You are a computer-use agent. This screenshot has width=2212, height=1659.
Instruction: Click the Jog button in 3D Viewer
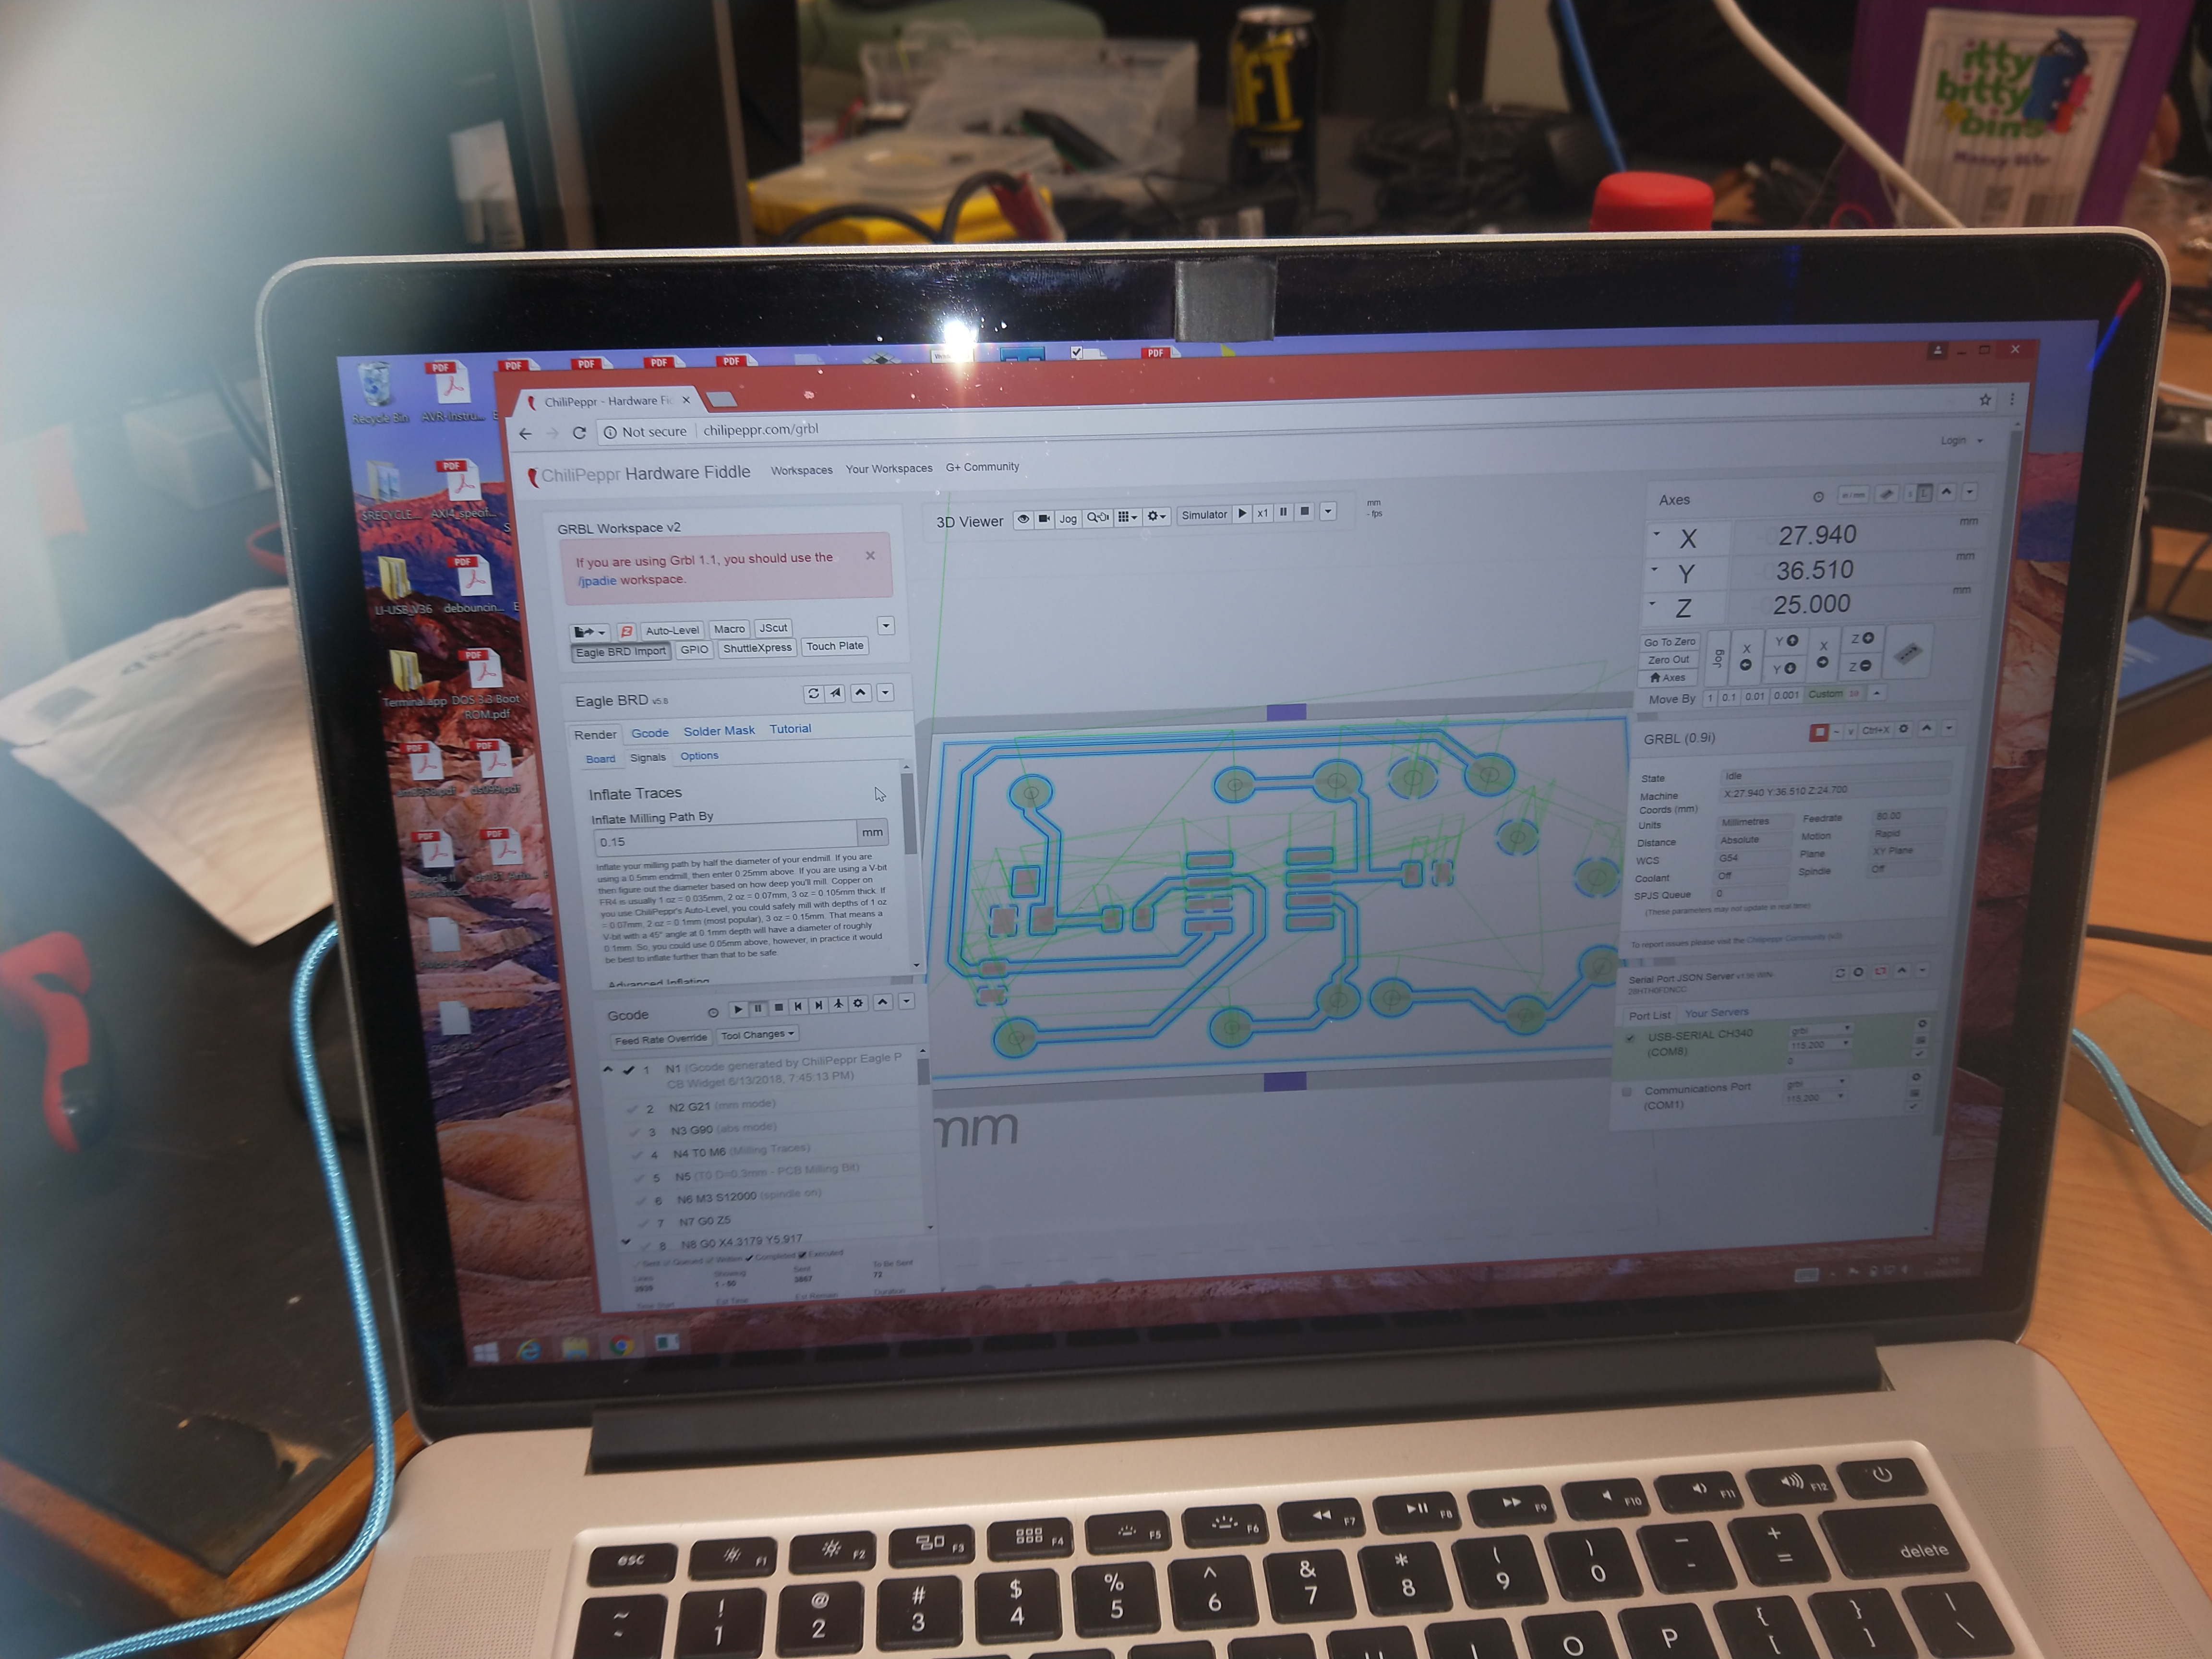[1068, 518]
